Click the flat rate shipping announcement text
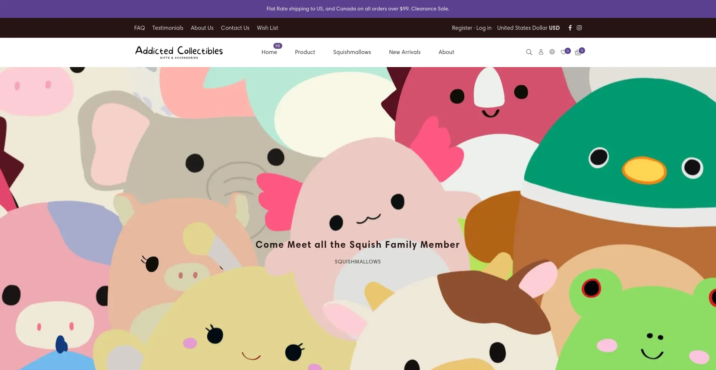Viewport: 716px width, 370px height. (x=358, y=9)
